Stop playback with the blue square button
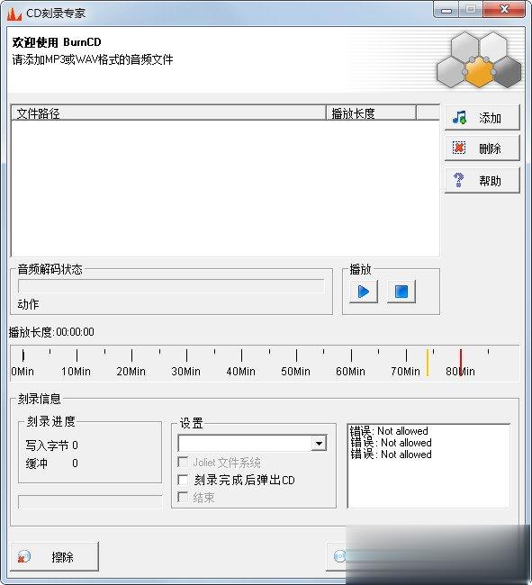This screenshot has width=532, height=585. pyautogui.click(x=401, y=292)
